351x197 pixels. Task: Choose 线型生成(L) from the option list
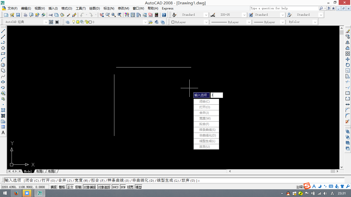[206, 141]
